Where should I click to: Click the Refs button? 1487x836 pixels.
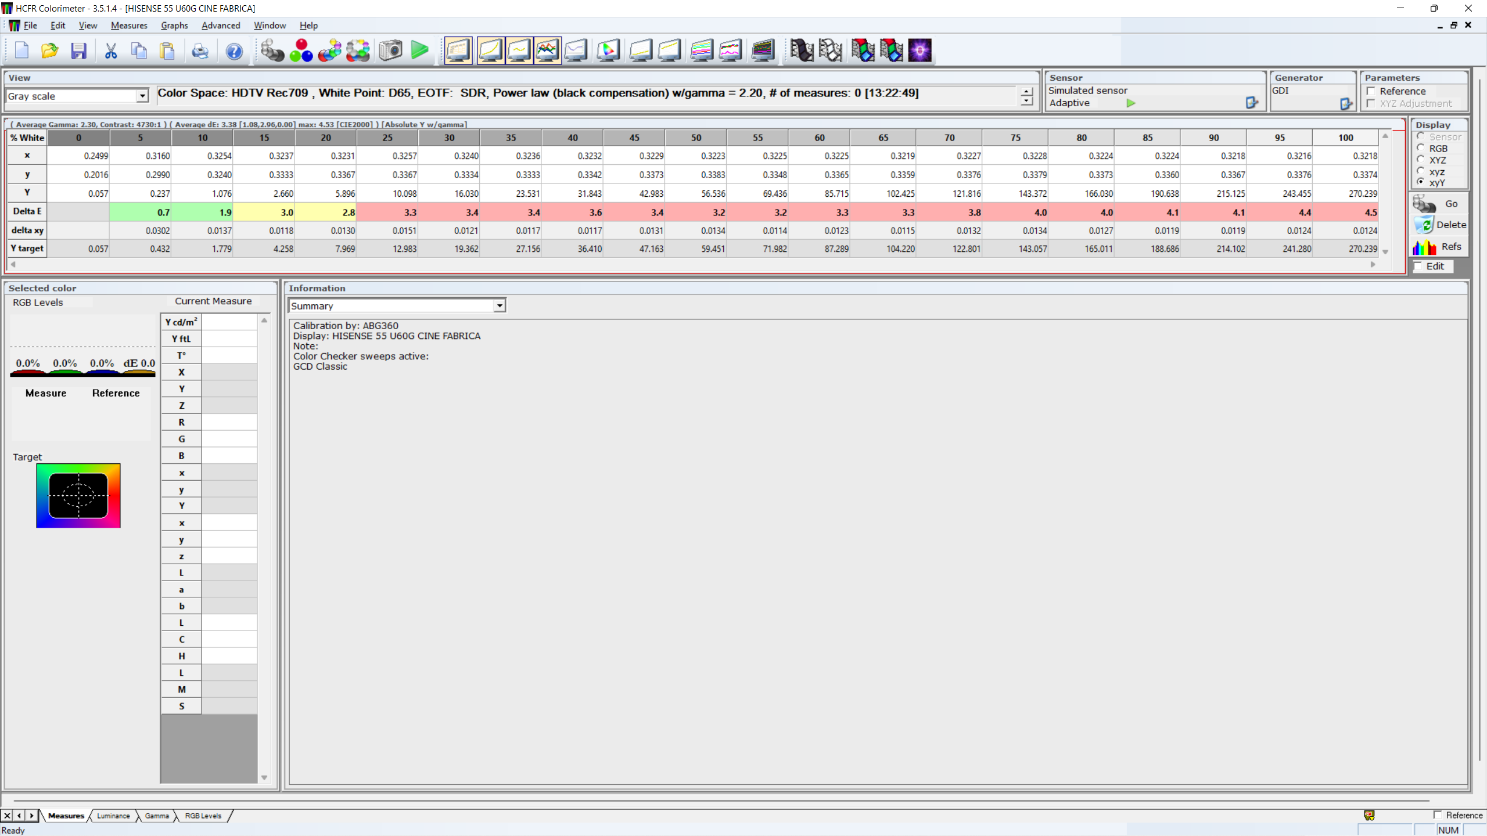[1439, 247]
